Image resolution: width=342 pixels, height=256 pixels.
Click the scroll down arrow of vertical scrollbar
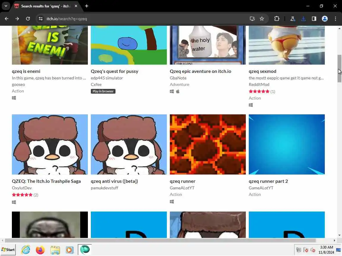(x=339, y=235)
